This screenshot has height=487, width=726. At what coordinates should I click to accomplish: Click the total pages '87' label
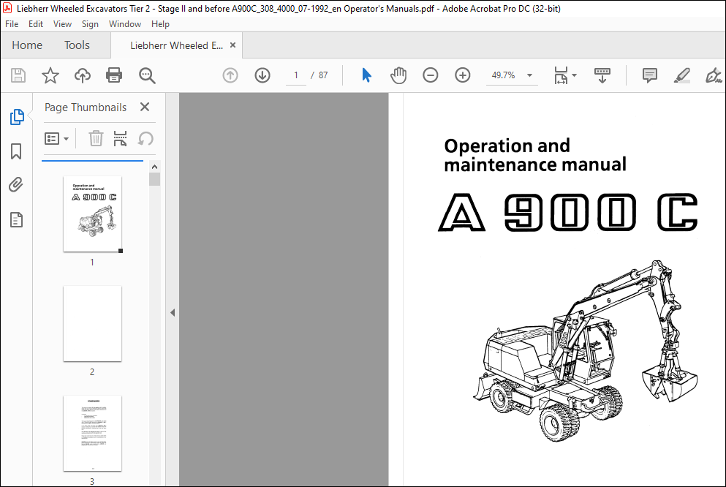tap(323, 75)
